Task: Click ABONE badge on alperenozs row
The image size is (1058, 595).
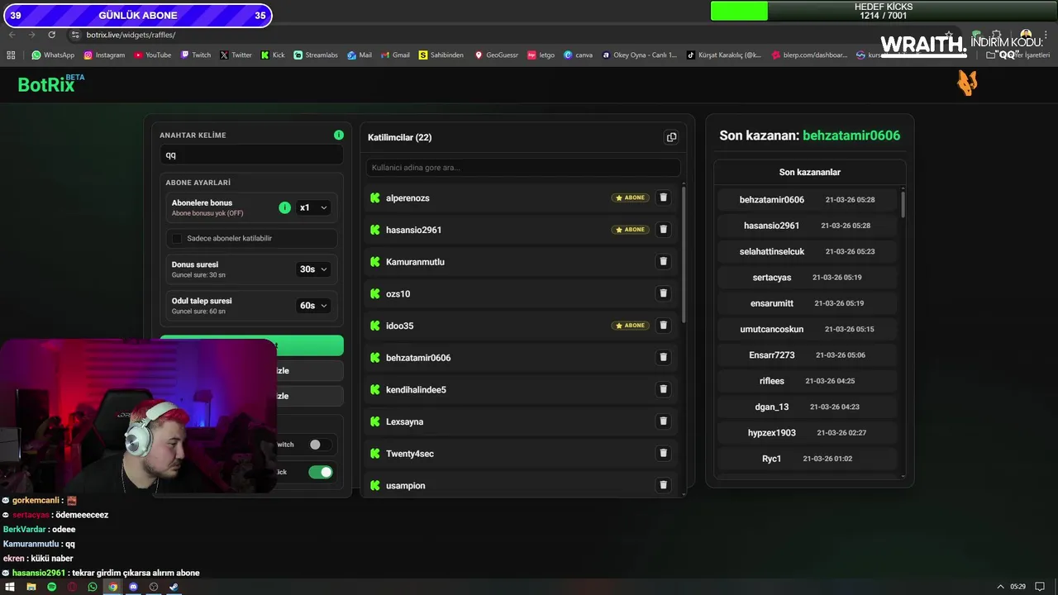Action: tap(631, 198)
